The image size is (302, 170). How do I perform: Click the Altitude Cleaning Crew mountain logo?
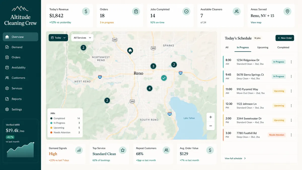20,9
